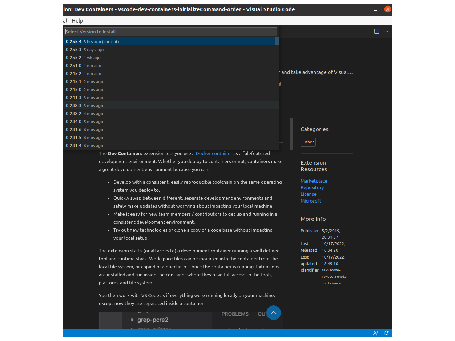The image size is (455, 341).
Task: Open the Docker container link
Action: 214,153
